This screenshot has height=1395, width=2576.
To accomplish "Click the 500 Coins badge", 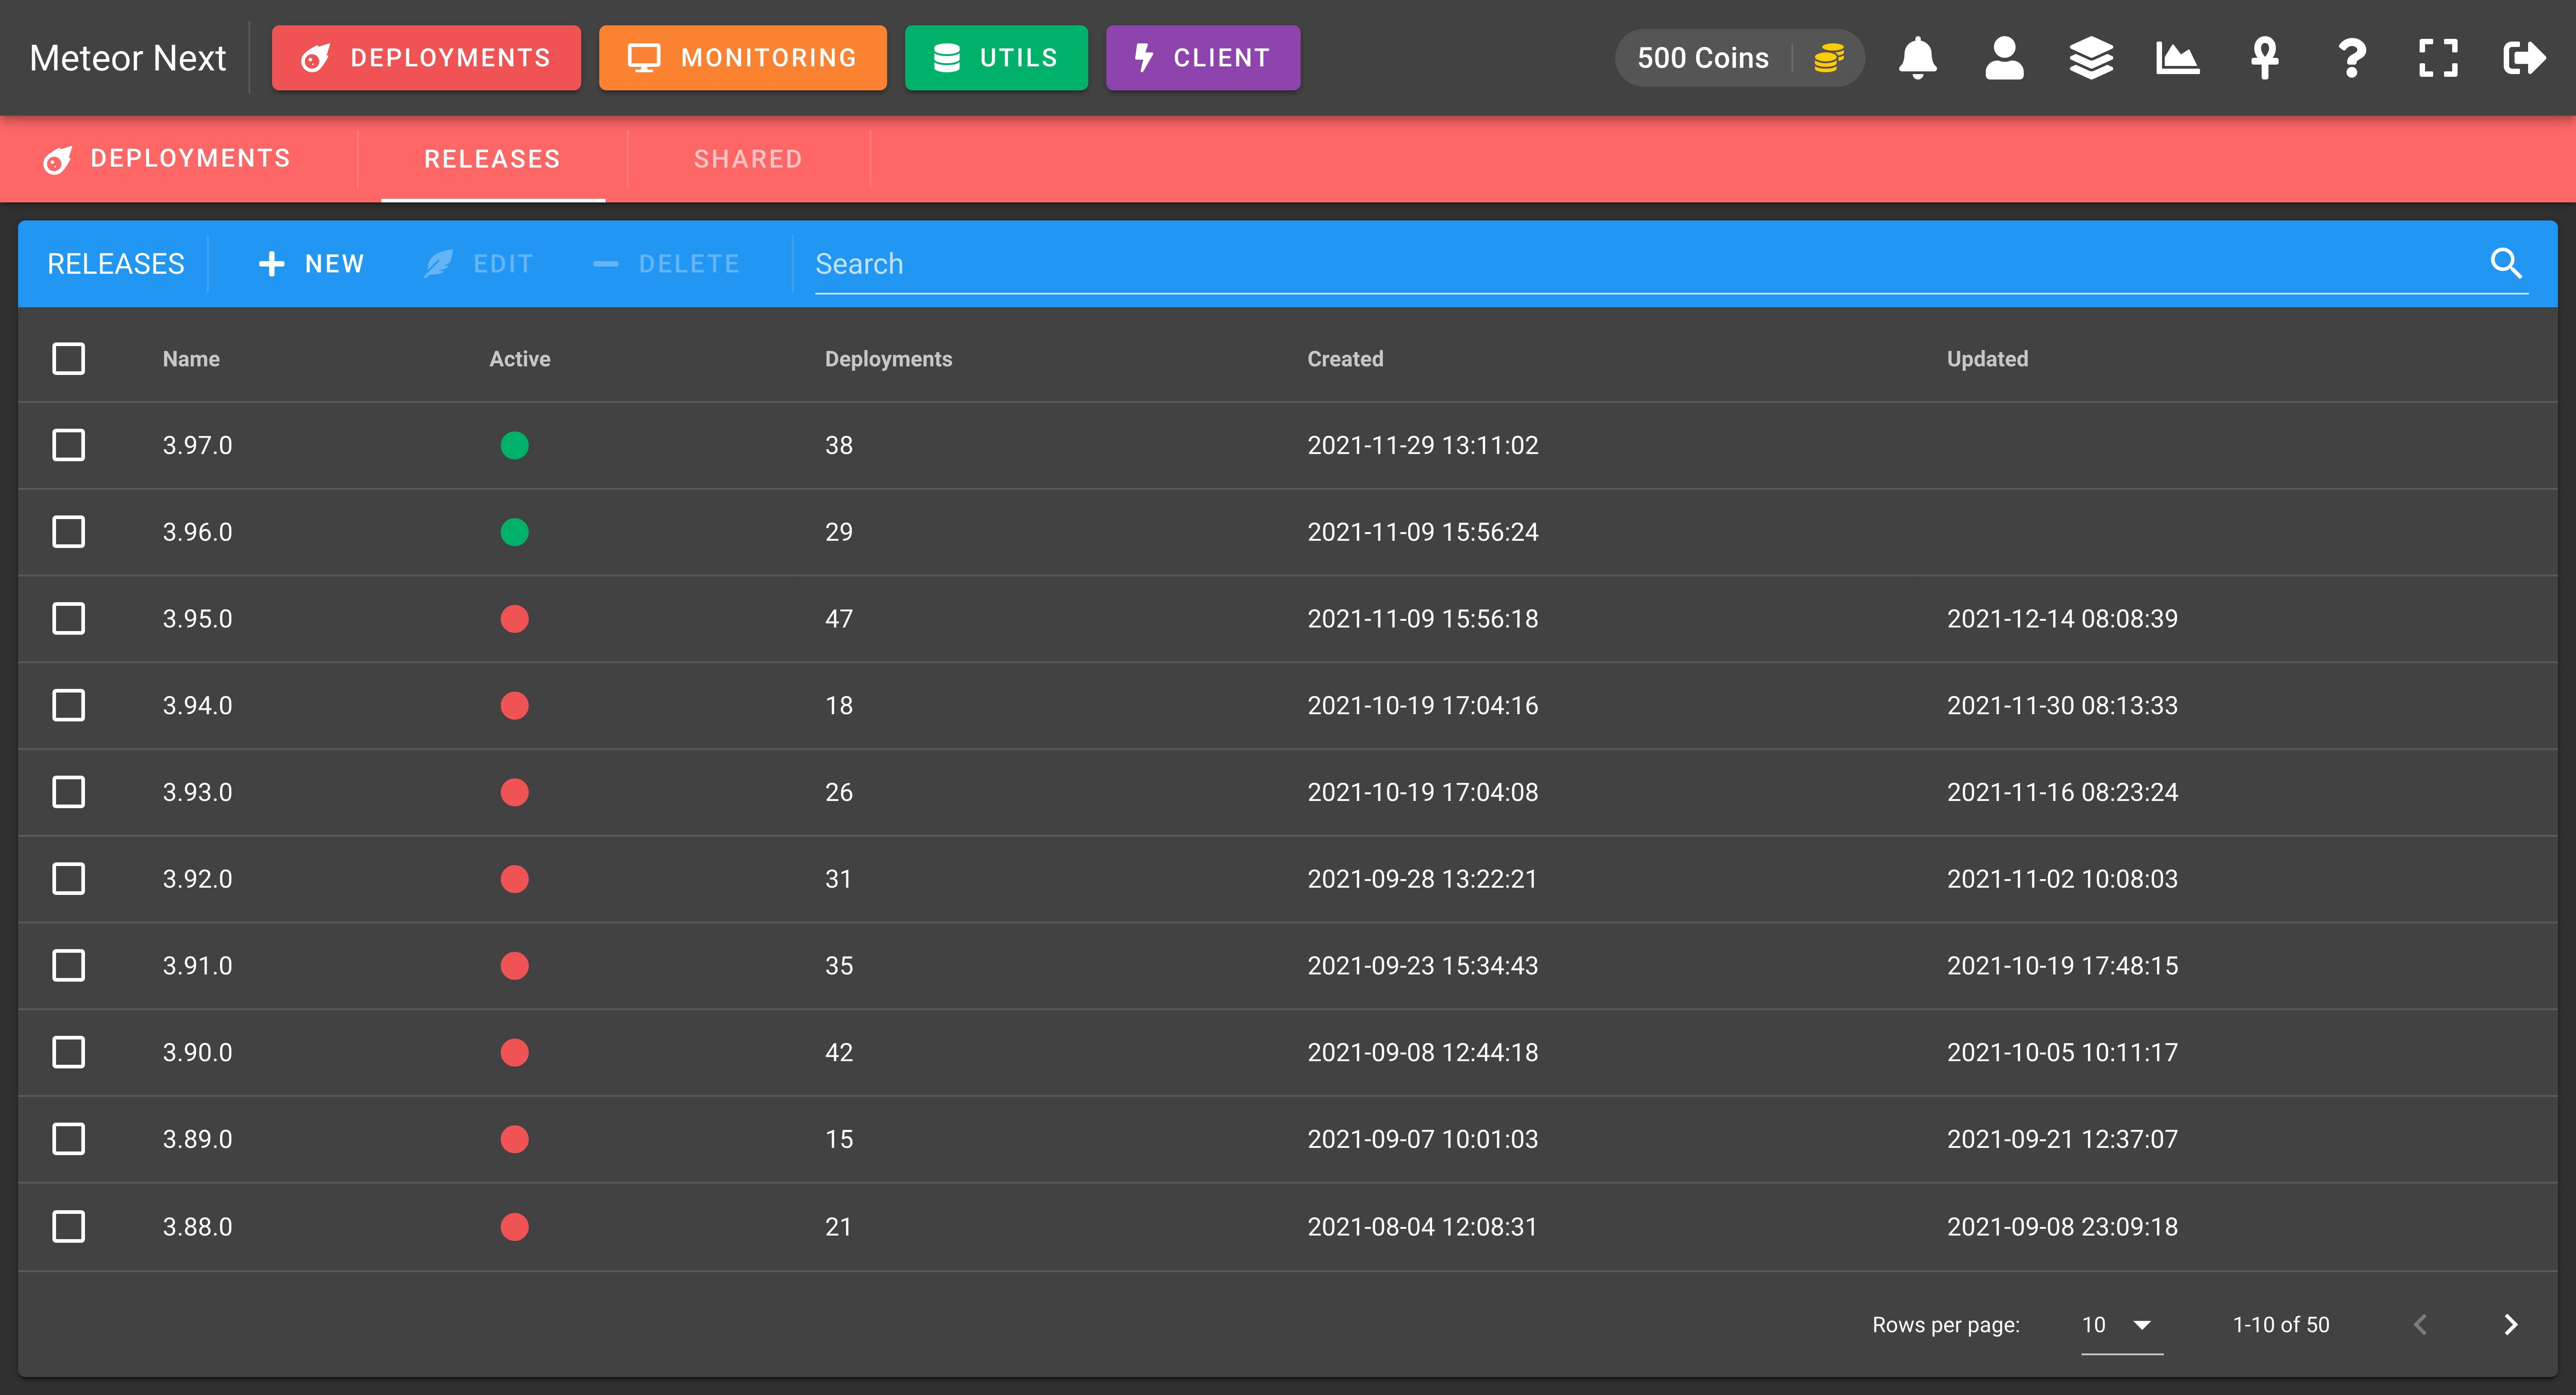I will 1740,58.
